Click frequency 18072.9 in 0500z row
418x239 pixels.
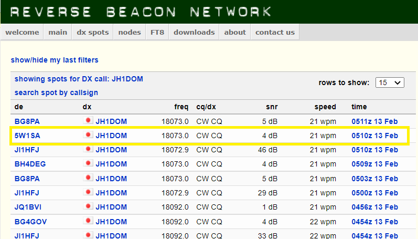coord(175,193)
